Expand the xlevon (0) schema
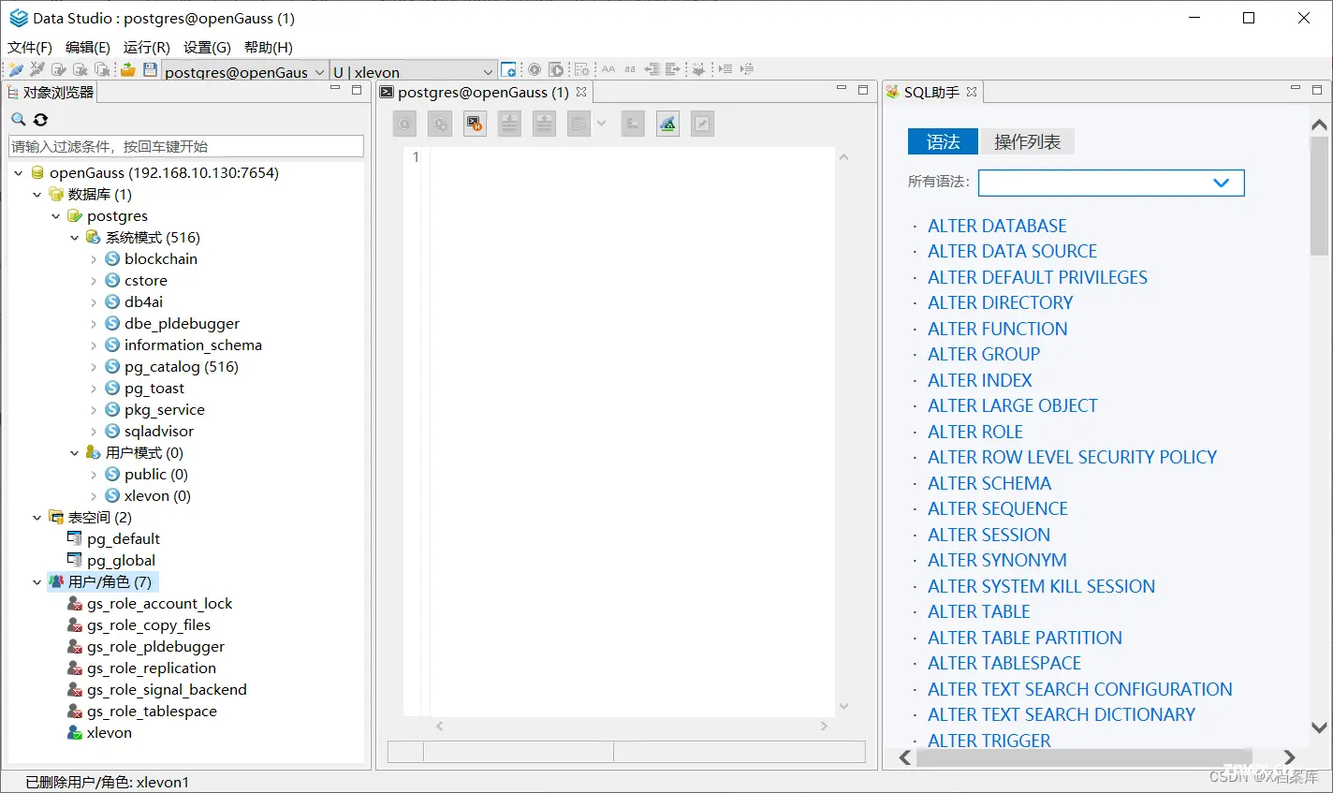 [93, 496]
